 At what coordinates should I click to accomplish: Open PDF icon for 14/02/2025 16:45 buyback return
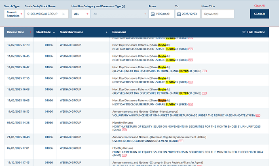click(x=190, y=60)
